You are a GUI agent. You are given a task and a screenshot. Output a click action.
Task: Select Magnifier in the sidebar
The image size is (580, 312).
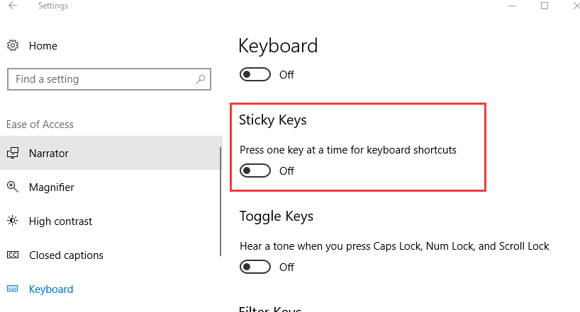(52, 187)
